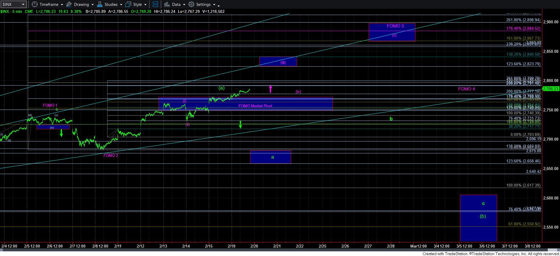Screen dimensions: 560x256
Task: Click the Studies flask icon
Action: tap(100, 4)
